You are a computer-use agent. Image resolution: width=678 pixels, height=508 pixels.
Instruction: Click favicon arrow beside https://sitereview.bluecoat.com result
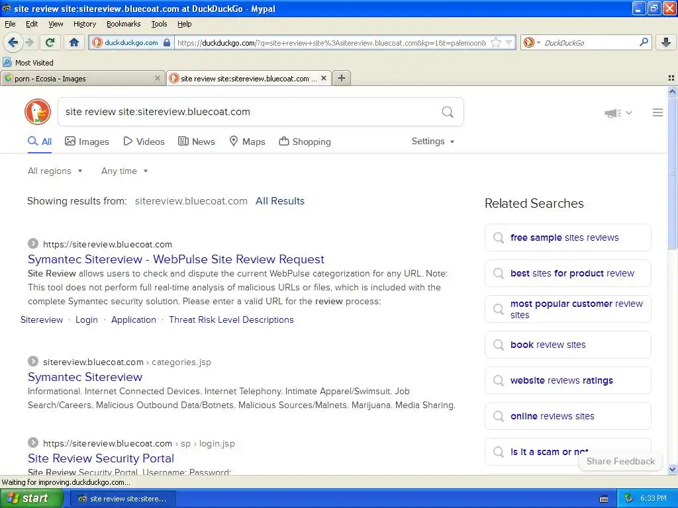tap(33, 243)
